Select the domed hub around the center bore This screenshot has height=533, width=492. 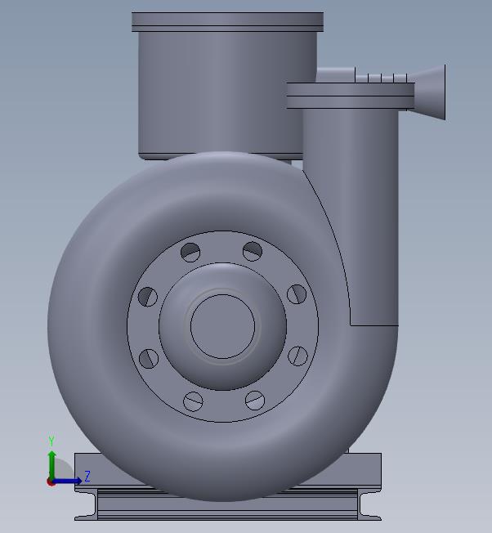click(x=222, y=327)
